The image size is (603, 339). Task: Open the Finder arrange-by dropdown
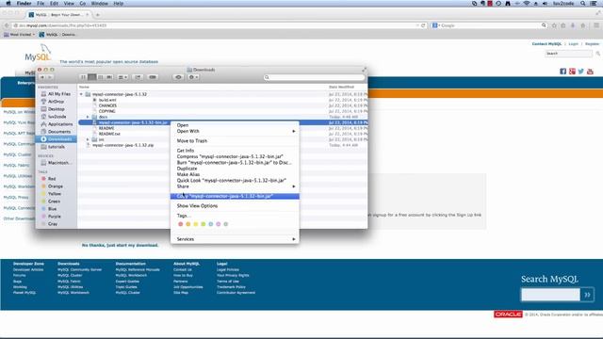pyautogui.click(x=122, y=77)
